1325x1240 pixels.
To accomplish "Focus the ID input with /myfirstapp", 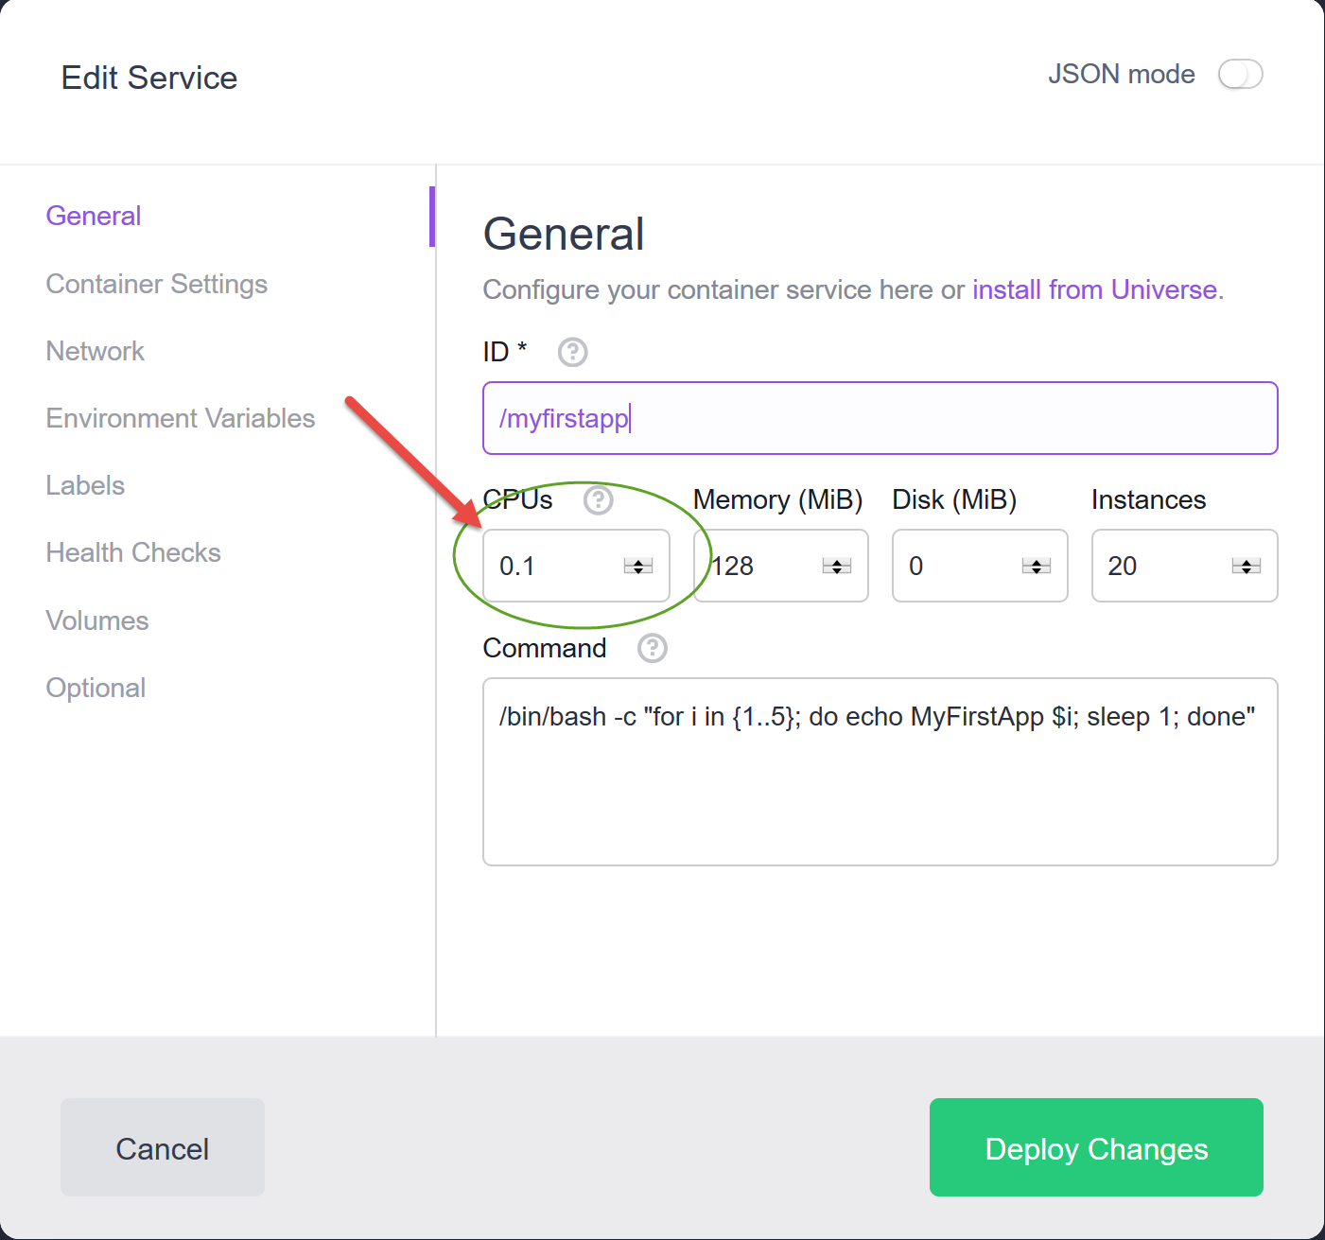I will click(880, 418).
